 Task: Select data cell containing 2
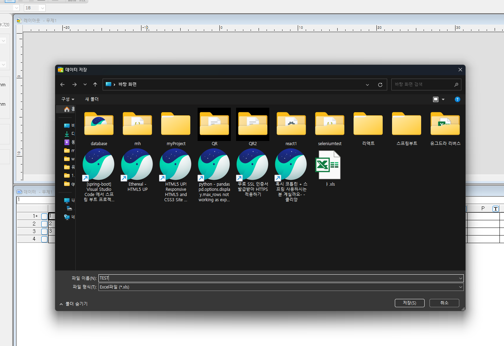pos(51,224)
